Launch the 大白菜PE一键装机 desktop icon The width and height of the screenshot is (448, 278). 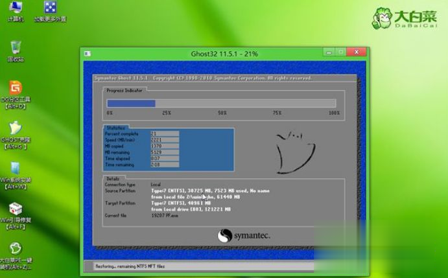point(16,256)
